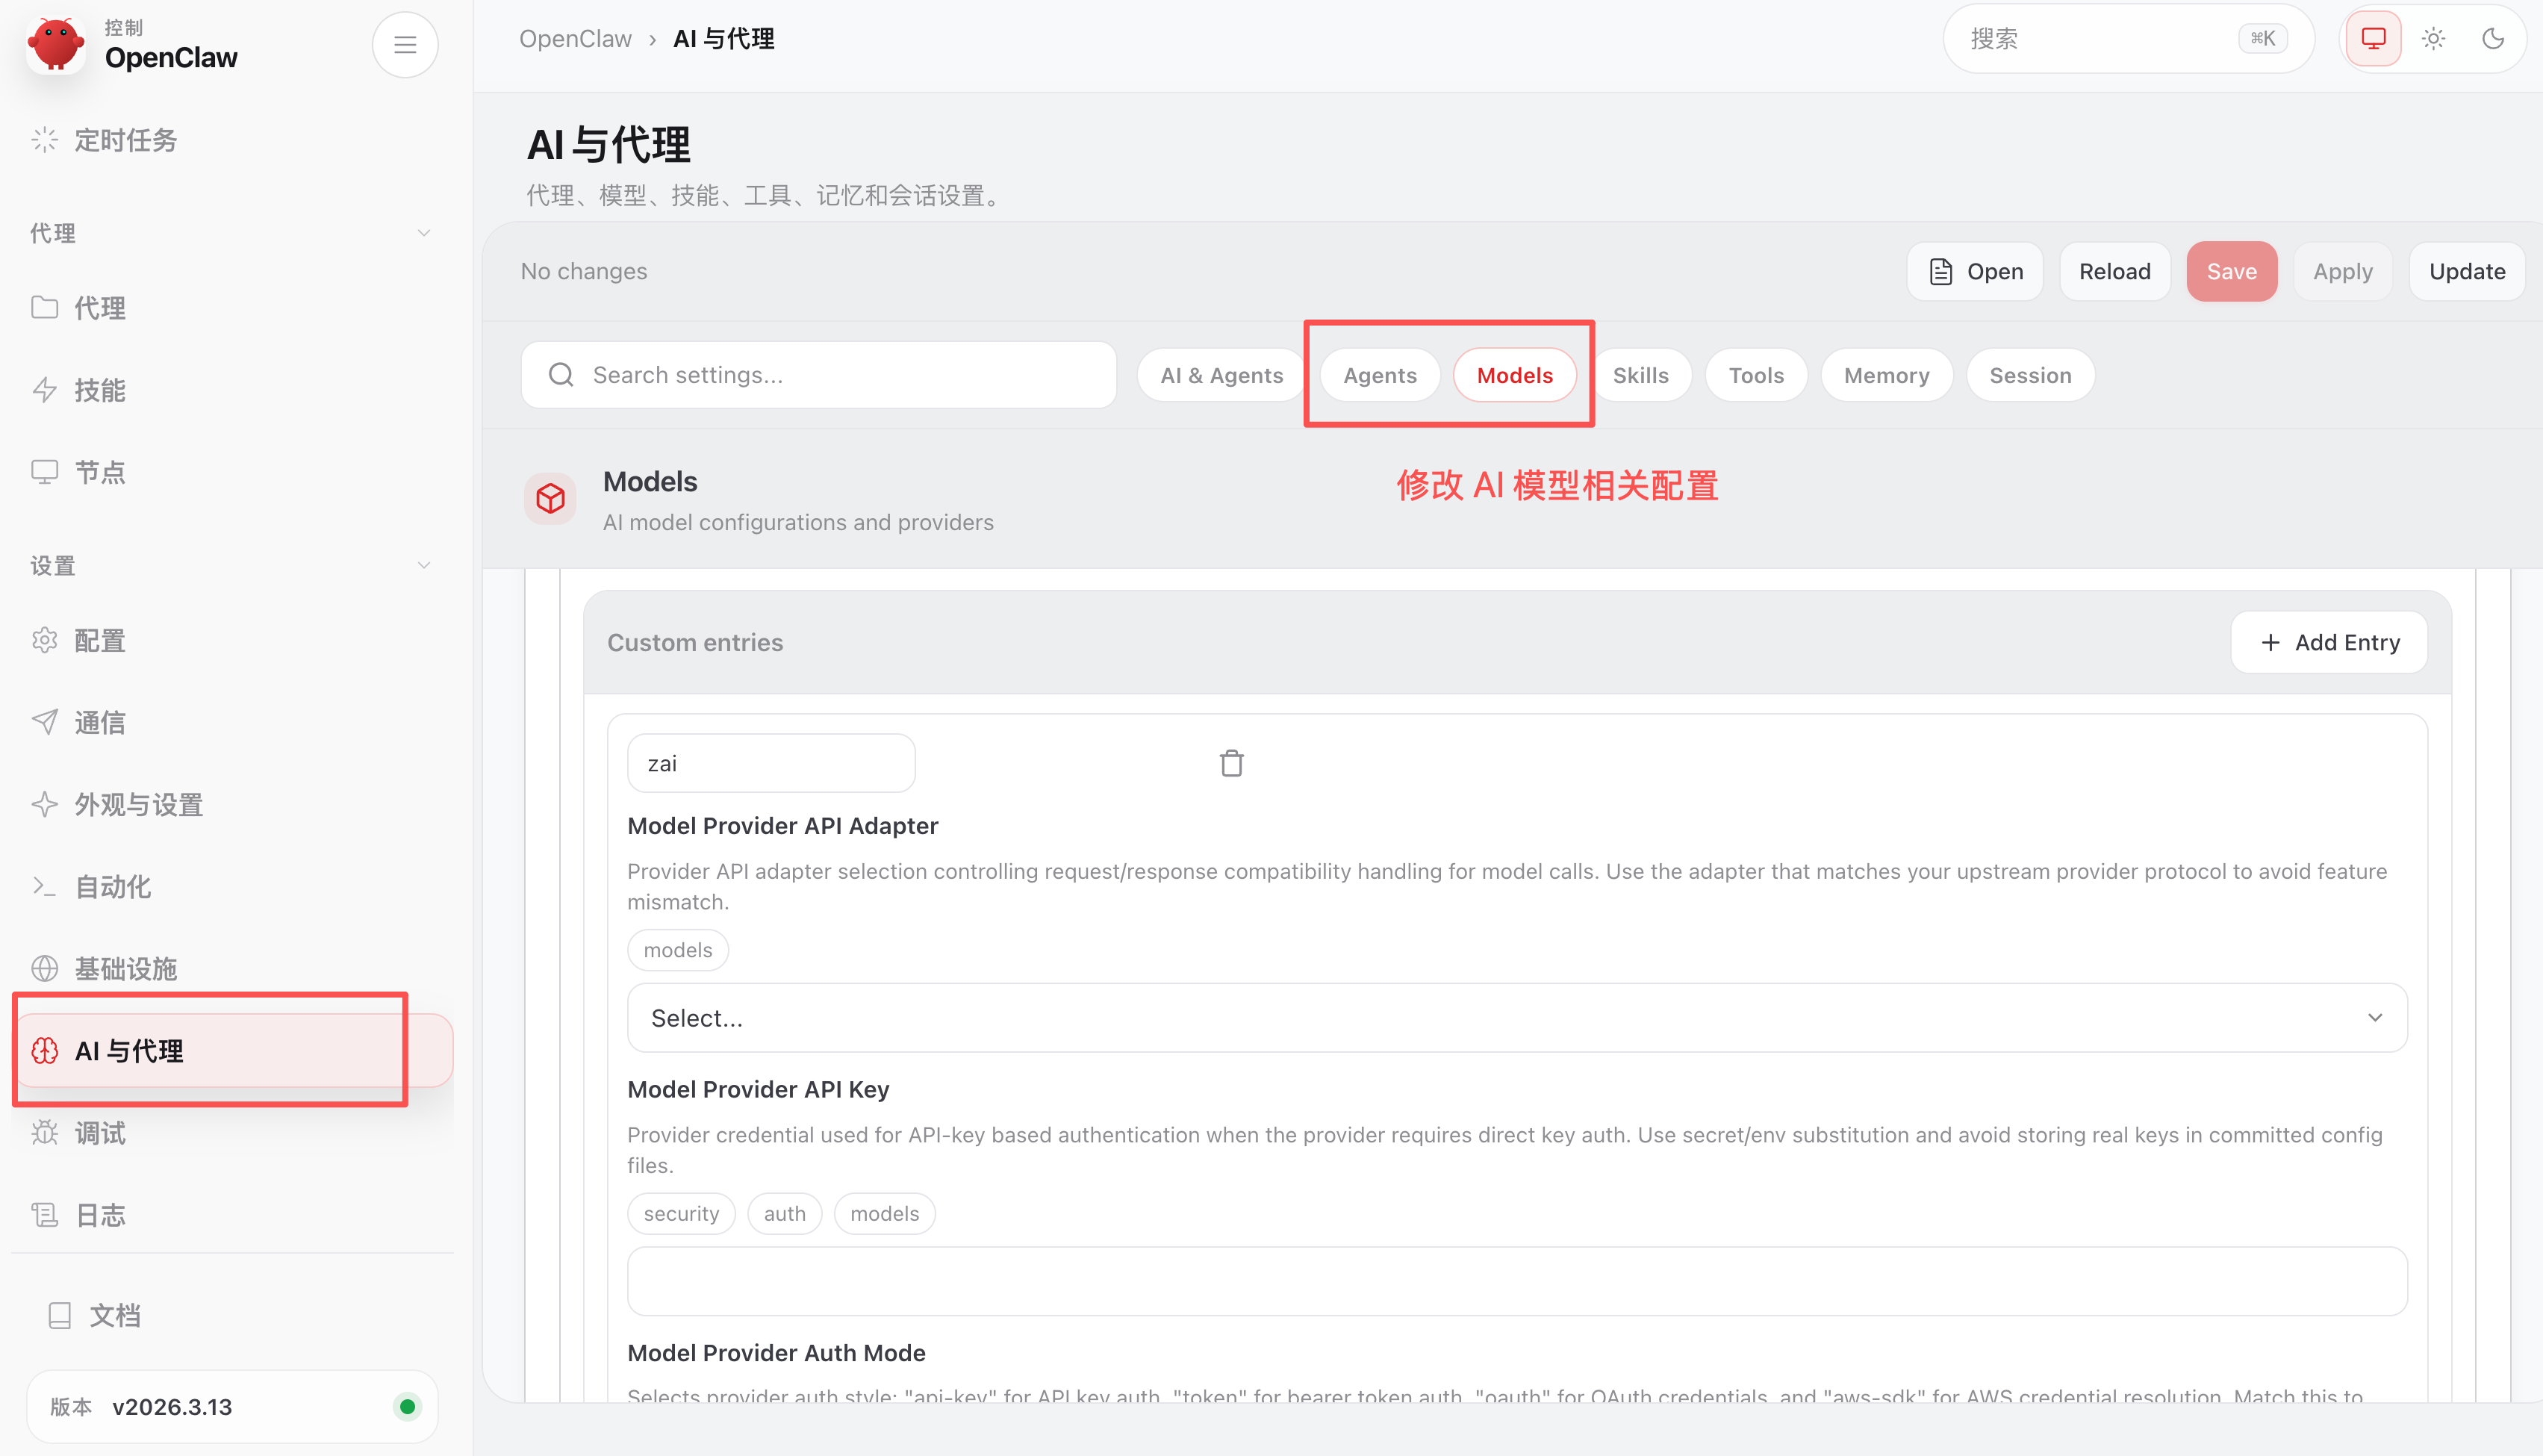Switch to the Memory tab
The image size is (2543, 1456).
[1885, 376]
